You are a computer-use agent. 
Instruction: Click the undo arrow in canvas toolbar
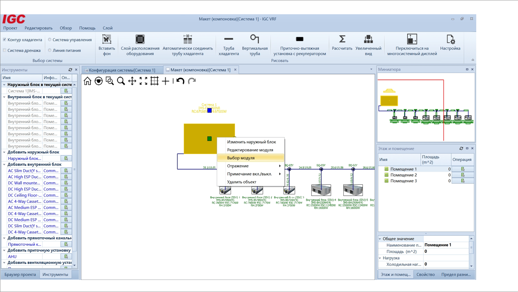click(180, 81)
